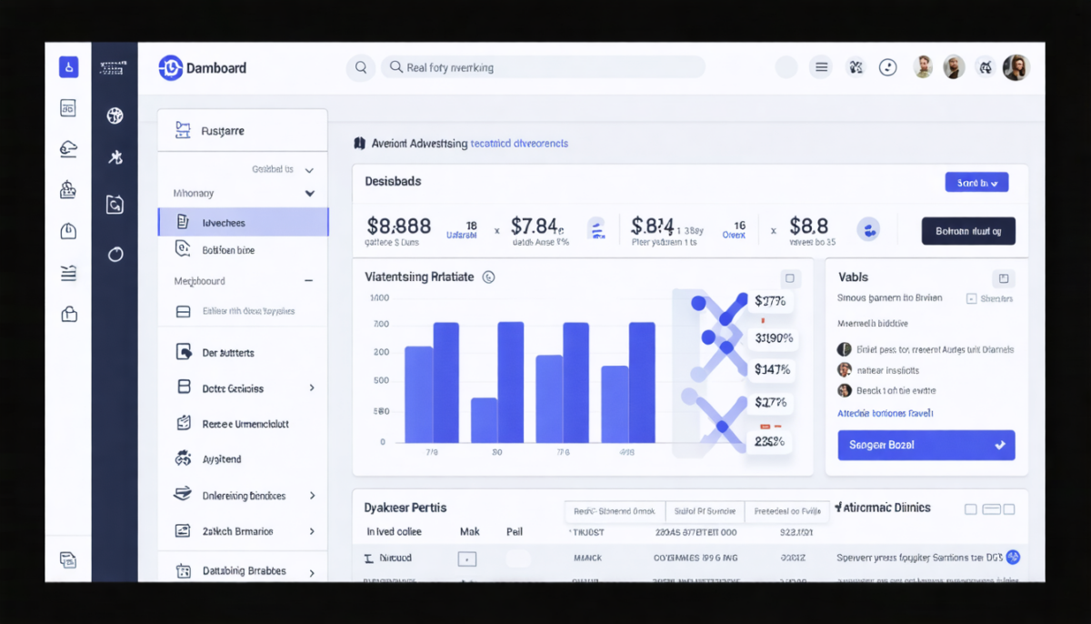
Task: Open the hamburger menu icon in header
Action: click(x=821, y=67)
